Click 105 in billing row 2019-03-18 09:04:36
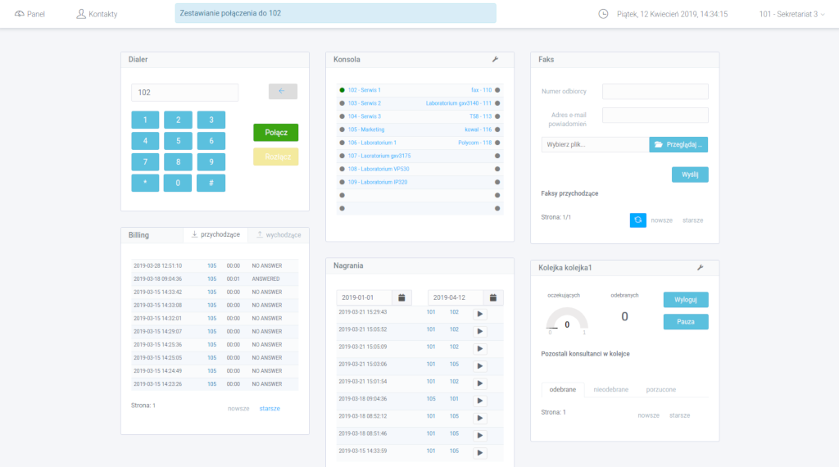Viewport: 839px width, 467px height. 212,279
